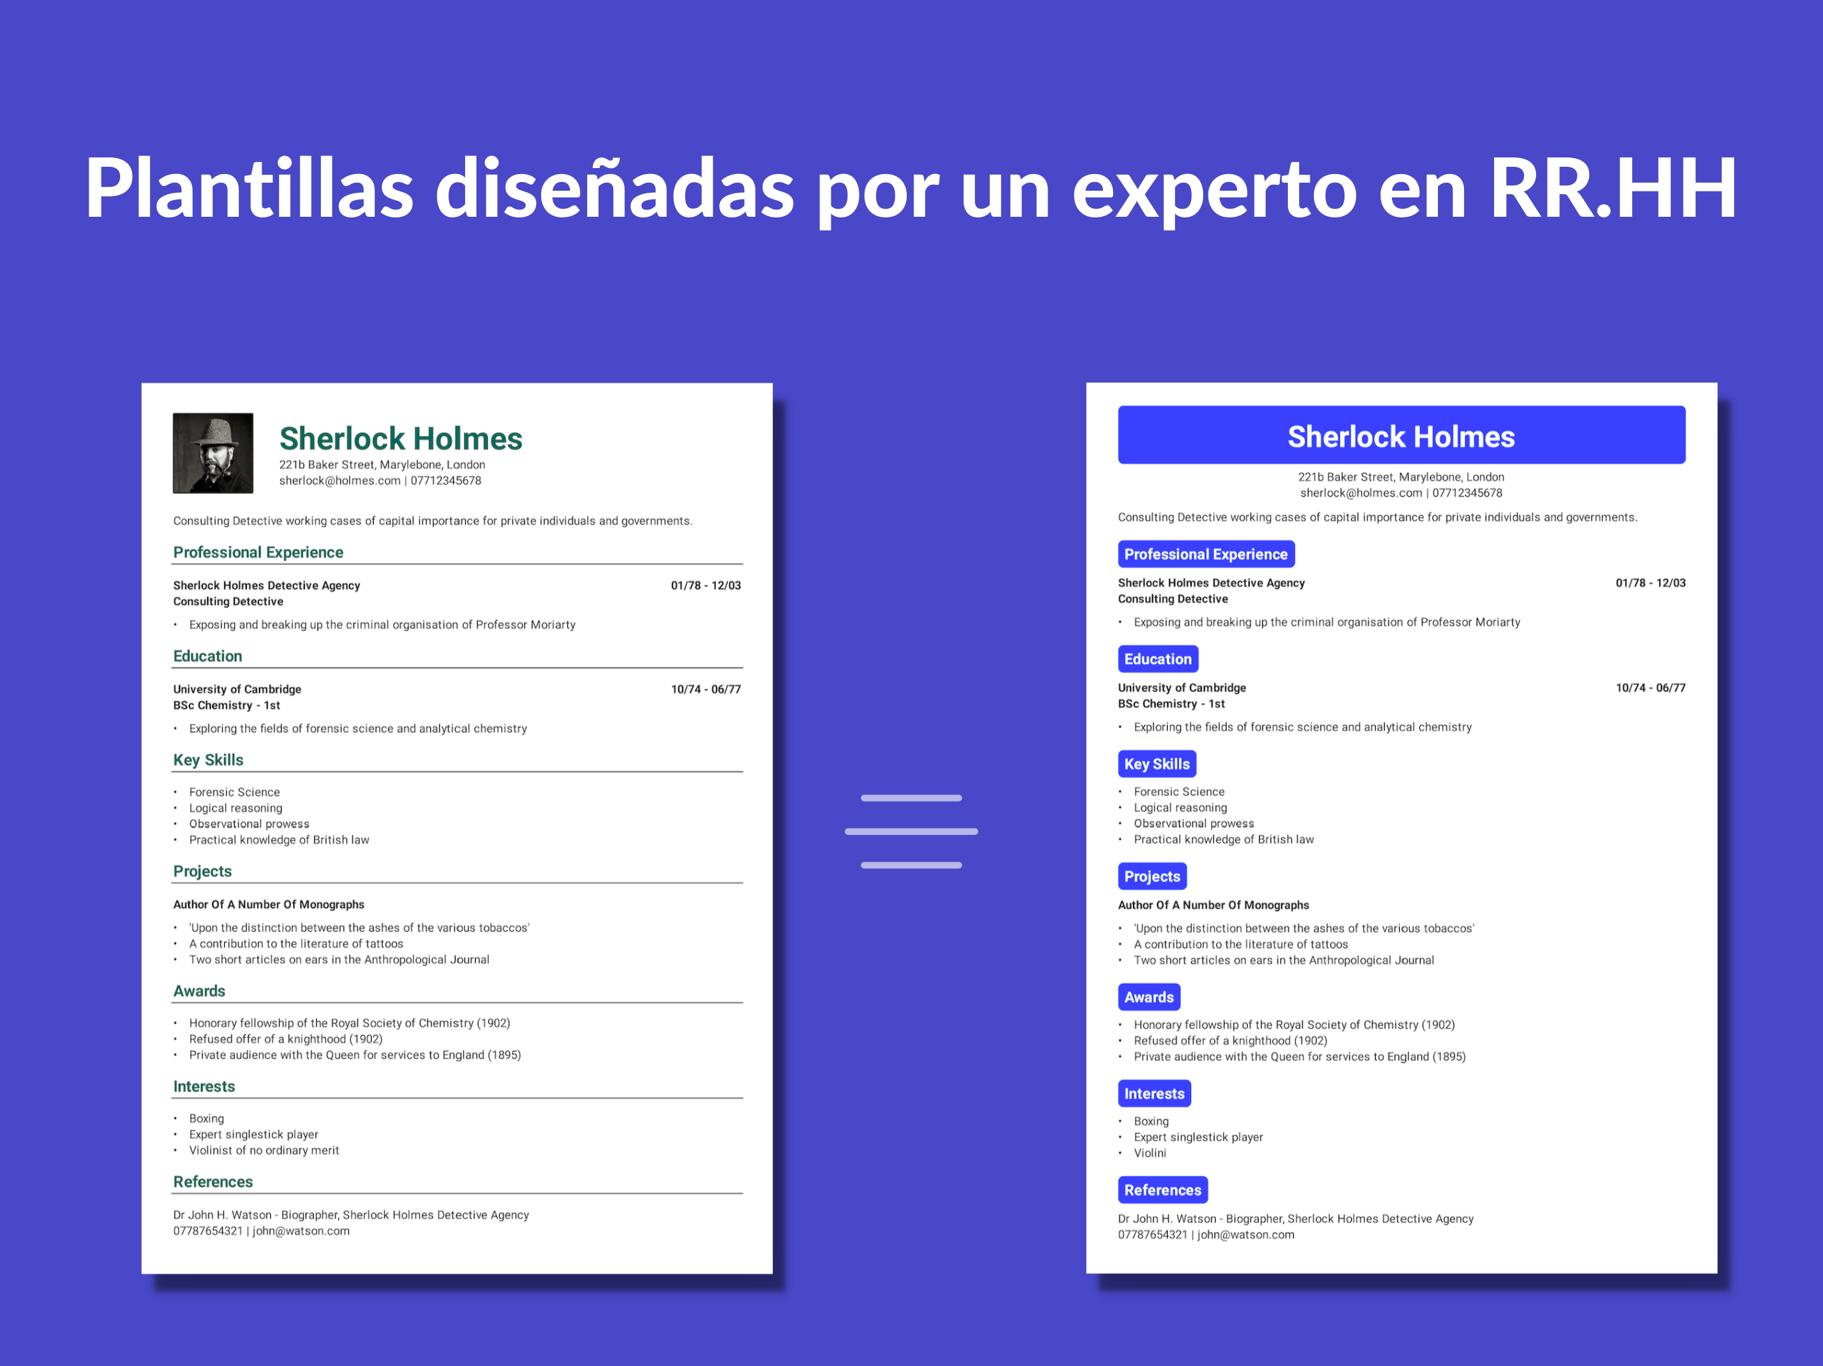The height and width of the screenshot is (1366, 1823).
Task: Click green References heading on left resume
Action: (x=213, y=1181)
